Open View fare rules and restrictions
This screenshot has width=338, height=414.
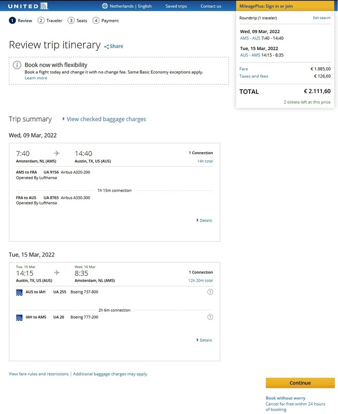39,374
